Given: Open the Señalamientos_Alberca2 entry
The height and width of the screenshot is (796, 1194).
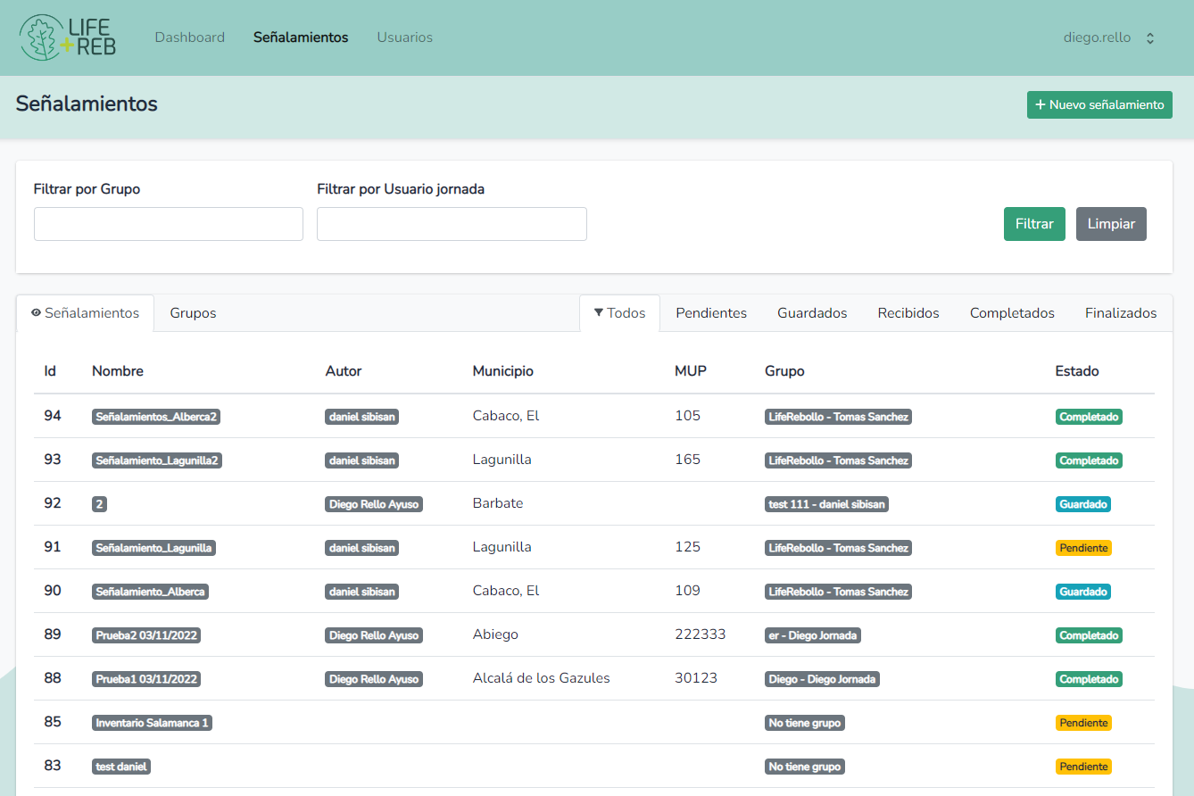Looking at the screenshot, I should [x=156, y=417].
